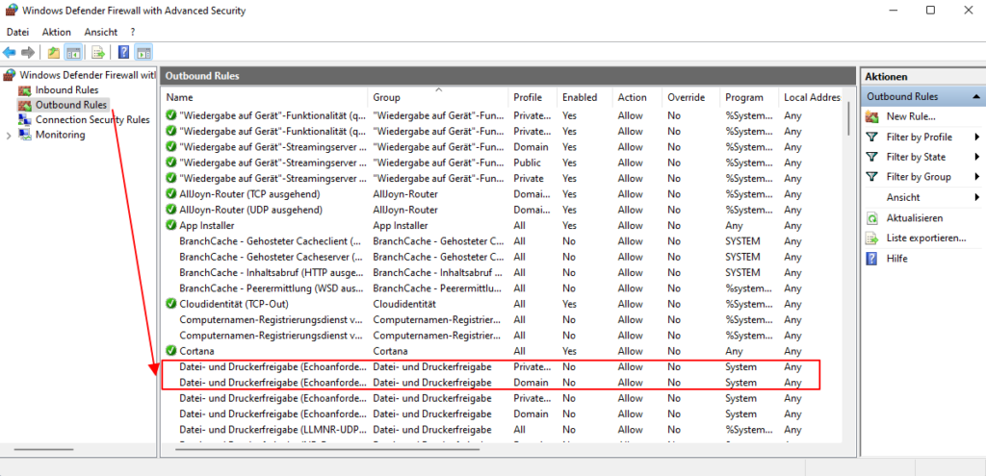Open the ? help menu
Image resolution: width=986 pixels, height=476 pixels.
[x=133, y=32]
